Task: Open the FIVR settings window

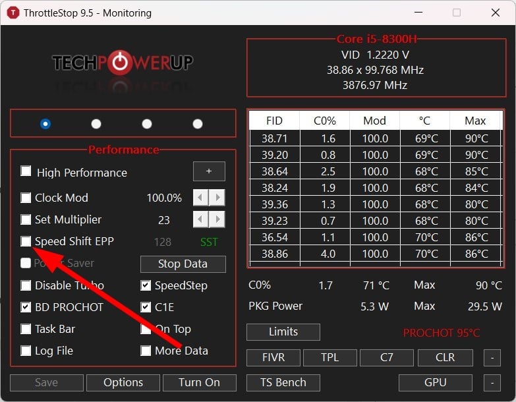Action: pos(273,358)
